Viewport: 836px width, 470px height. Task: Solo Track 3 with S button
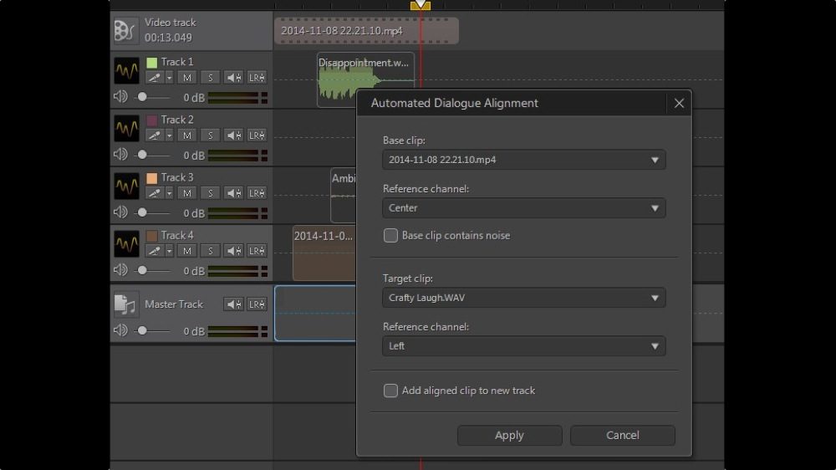point(210,193)
